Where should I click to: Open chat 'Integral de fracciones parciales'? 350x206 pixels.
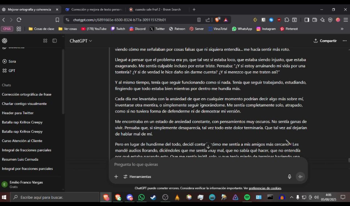click(26, 150)
